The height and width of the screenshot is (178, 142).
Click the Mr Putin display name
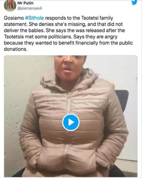pyautogui.click(x=25, y=3)
